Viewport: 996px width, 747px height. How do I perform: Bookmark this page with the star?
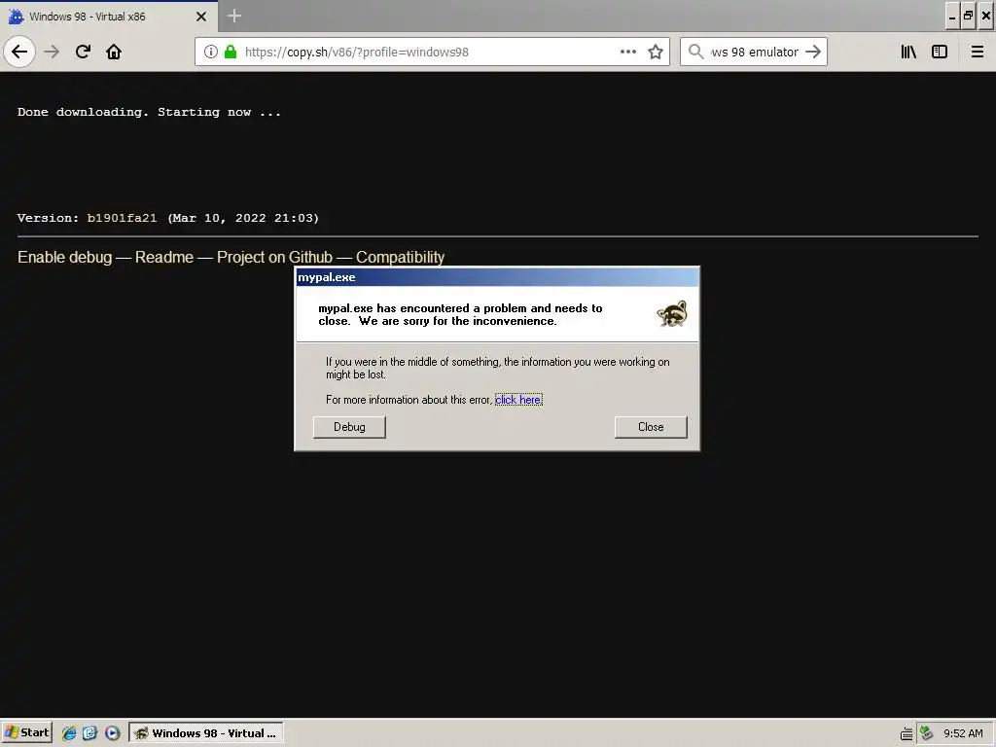click(x=656, y=52)
